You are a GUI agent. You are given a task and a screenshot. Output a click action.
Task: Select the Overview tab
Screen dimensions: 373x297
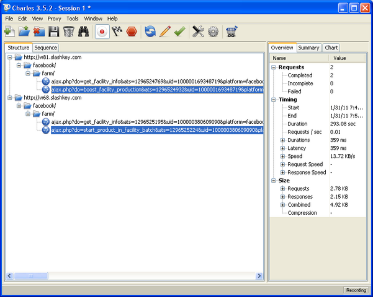pyautogui.click(x=282, y=48)
